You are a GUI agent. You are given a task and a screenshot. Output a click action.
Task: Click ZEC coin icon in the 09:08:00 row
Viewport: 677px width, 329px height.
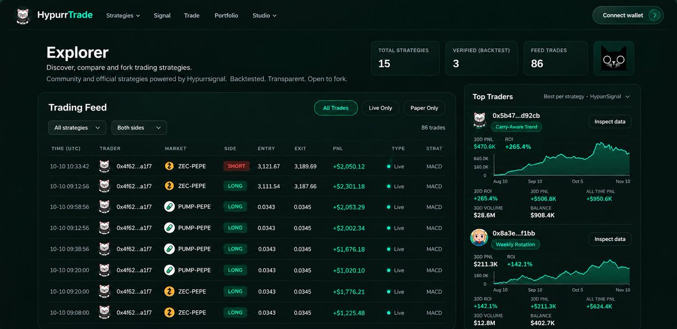169,313
